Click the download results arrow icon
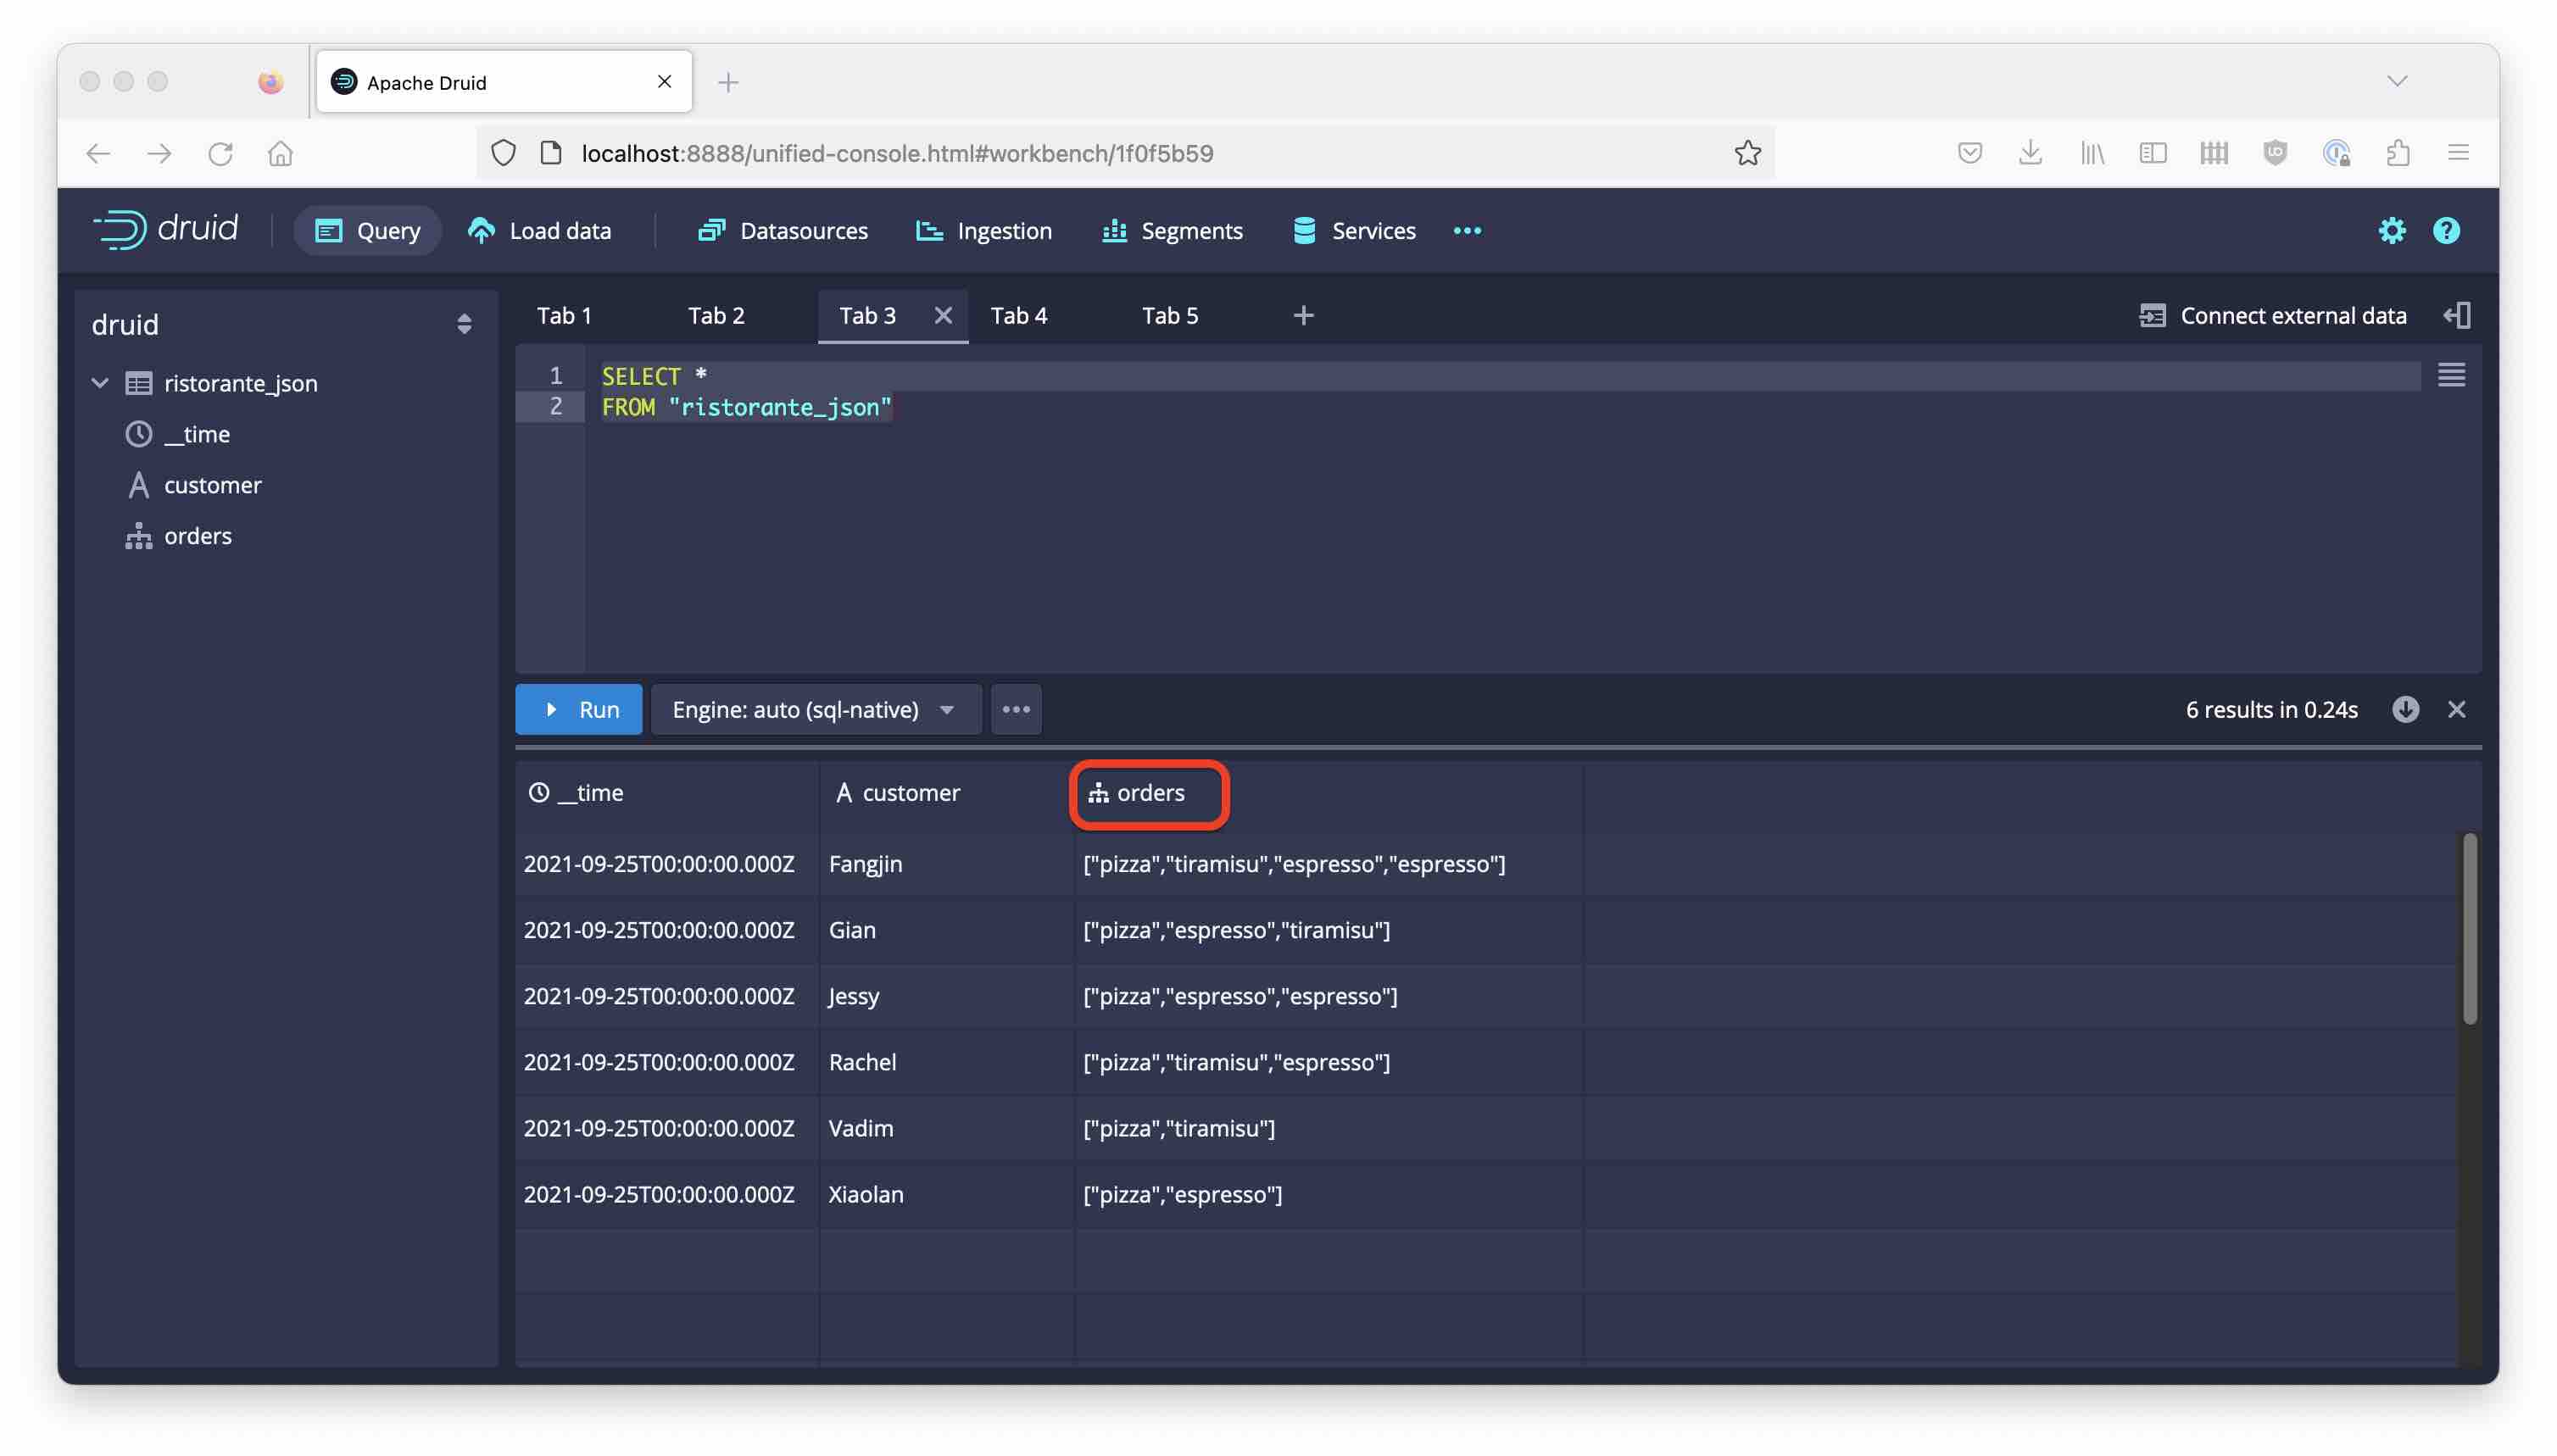The height and width of the screenshot is (1456, 2557). (x=2405, y=709)
